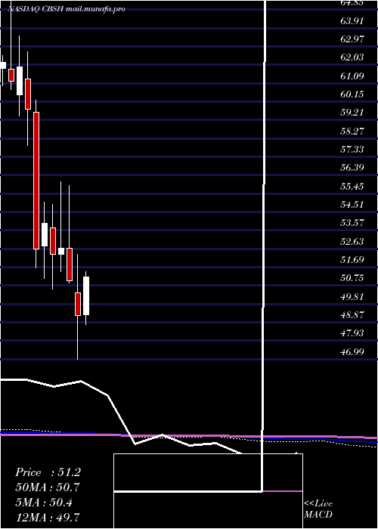Select the 51.69 price axis label
378x529 pixels.
click(353, 260)
